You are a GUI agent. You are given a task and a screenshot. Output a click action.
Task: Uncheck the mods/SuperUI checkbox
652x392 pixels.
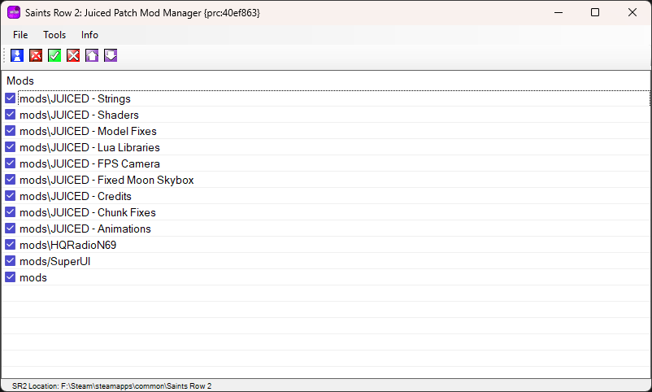[11, 260]
